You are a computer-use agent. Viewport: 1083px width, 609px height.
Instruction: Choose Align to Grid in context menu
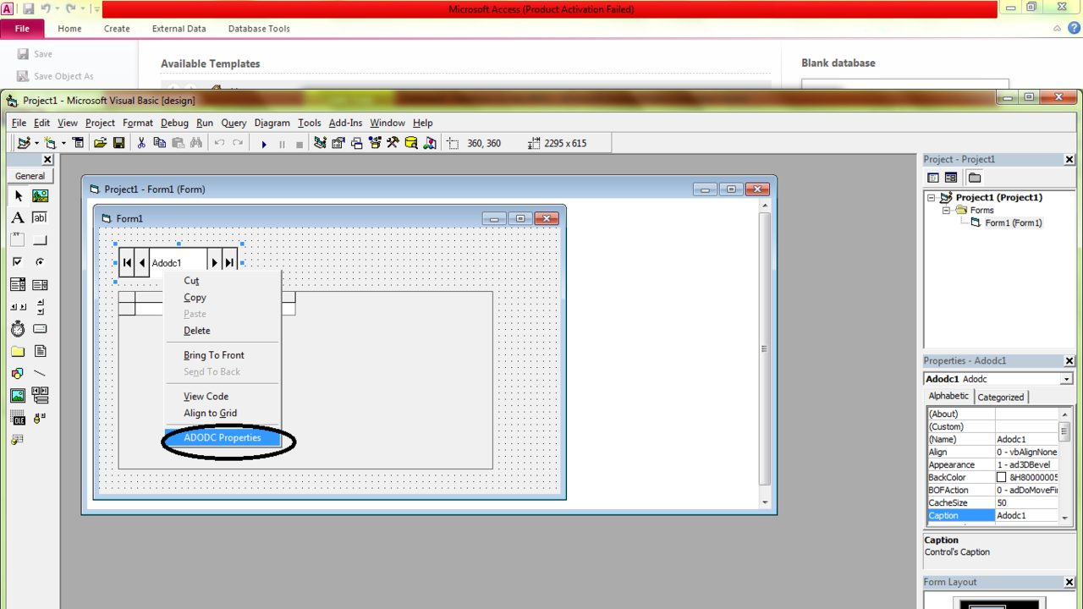click(x=211, y=413)
